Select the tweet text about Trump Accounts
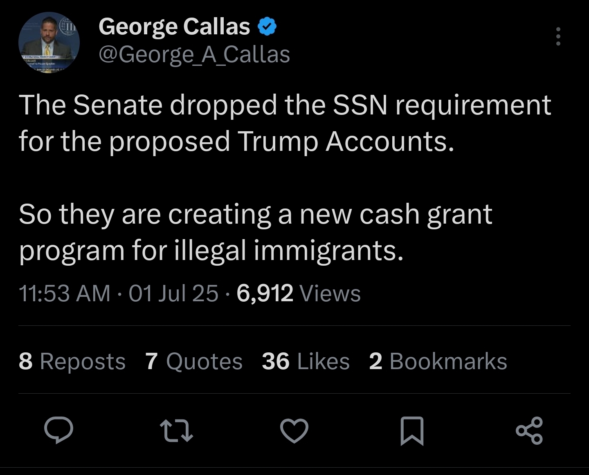Image resolution: width=589 pixels, height=475 pixels. (285, 123)
